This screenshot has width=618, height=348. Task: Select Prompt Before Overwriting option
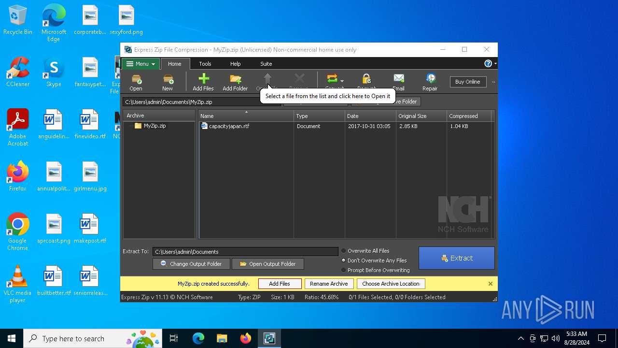tap(376, 270)
